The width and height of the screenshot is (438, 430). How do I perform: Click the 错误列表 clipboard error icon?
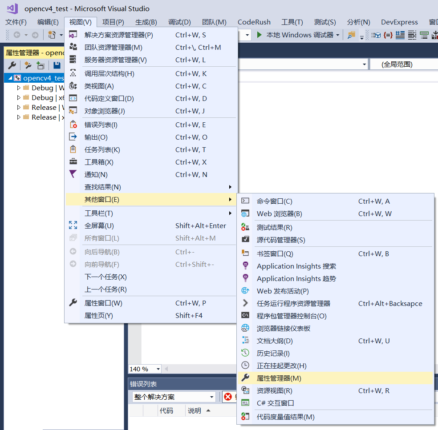coord(73,125)
